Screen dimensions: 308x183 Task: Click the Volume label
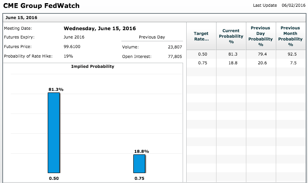130,47
